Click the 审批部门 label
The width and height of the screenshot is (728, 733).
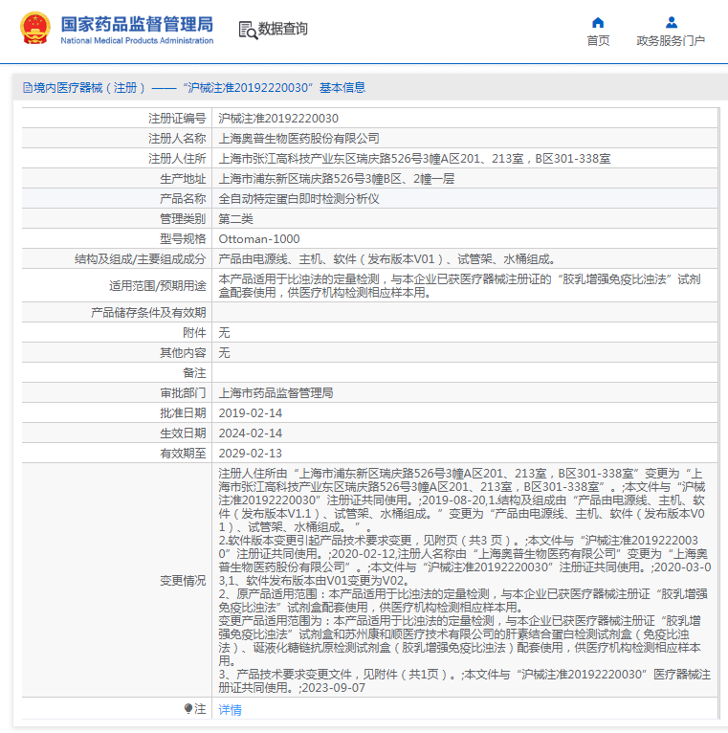(183, 392)
